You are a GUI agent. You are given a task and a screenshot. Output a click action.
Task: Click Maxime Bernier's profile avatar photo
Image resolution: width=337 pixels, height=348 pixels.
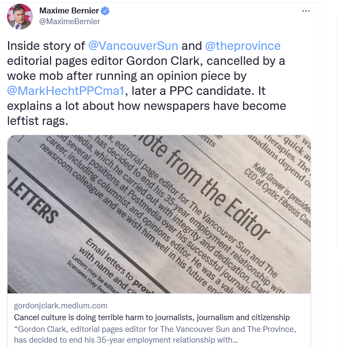coord(20,16)
